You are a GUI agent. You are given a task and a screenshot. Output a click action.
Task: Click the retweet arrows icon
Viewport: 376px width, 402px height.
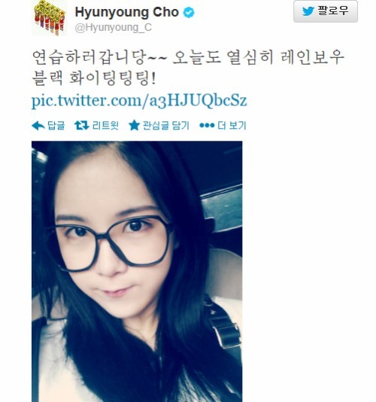coord(81,126)
